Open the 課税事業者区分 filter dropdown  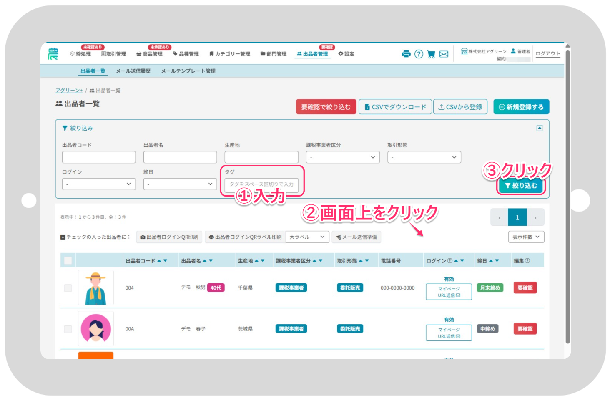pos(343,157)
